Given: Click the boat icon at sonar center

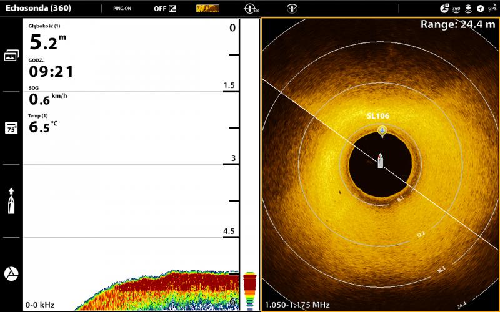Looking at the screenshot, I should pos(380,160).
